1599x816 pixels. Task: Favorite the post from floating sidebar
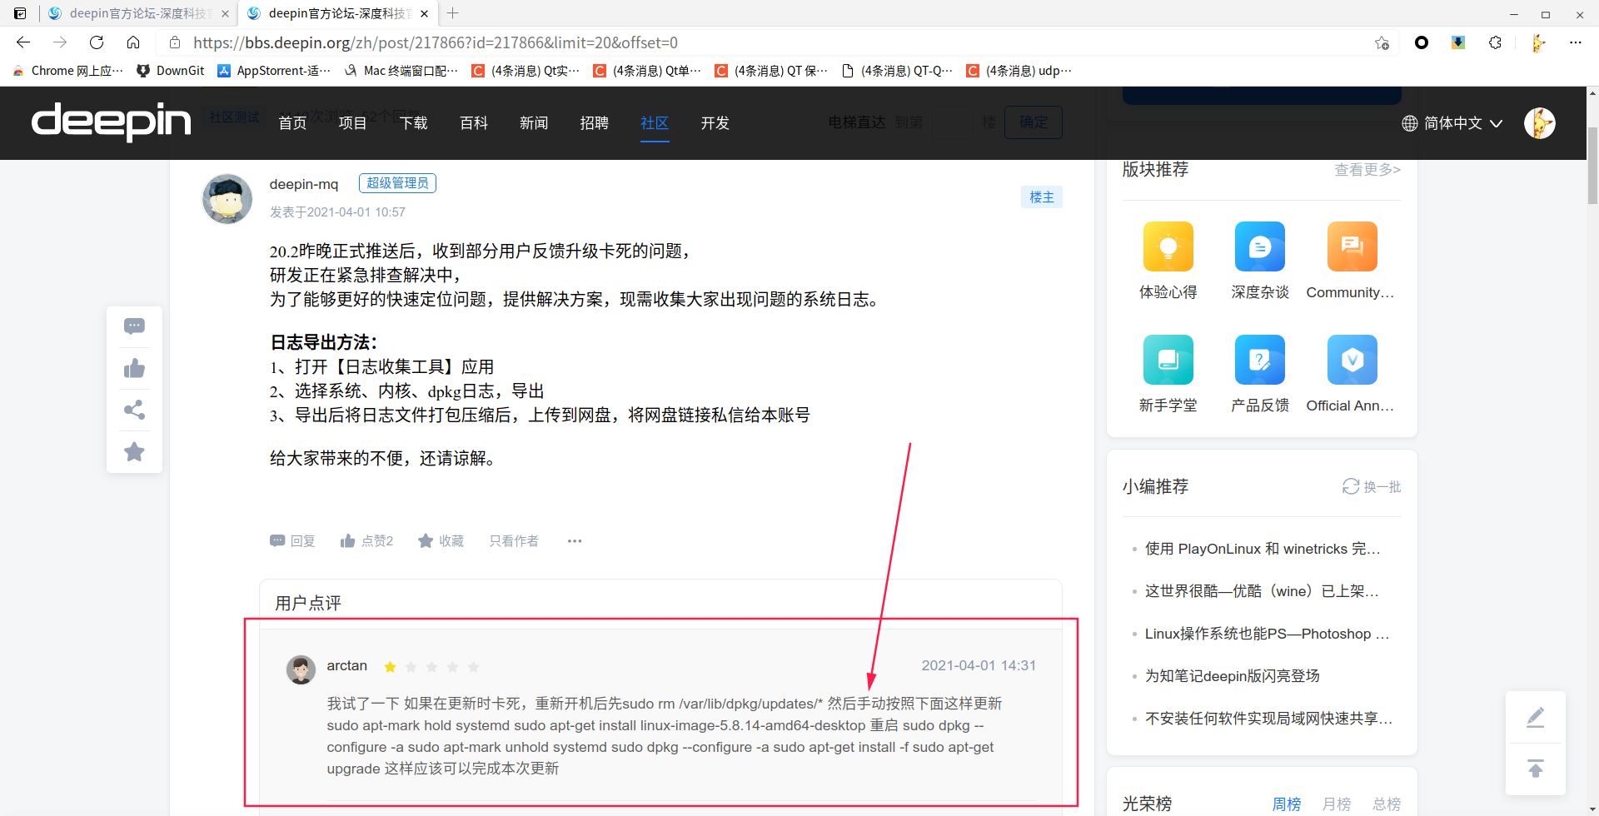[x=134, y=451]
